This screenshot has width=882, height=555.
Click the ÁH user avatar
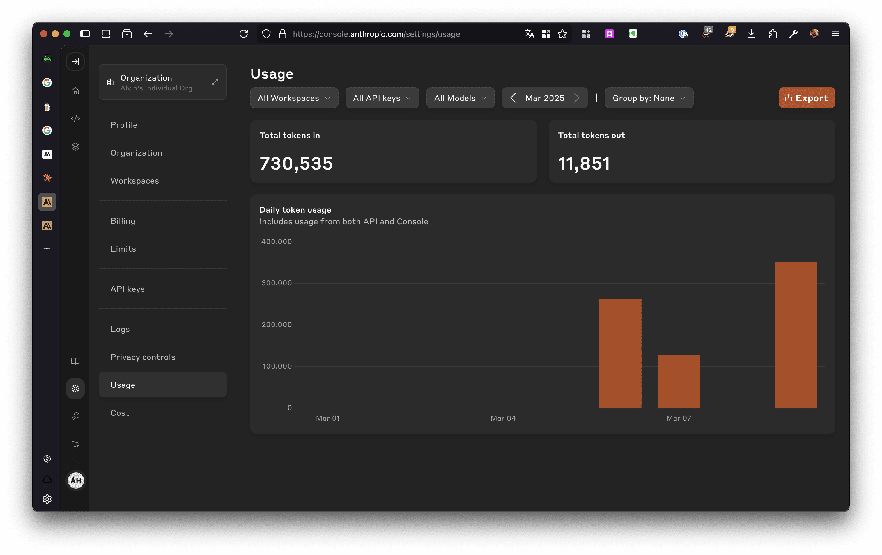pyautogui.click(x=76, y=480)
